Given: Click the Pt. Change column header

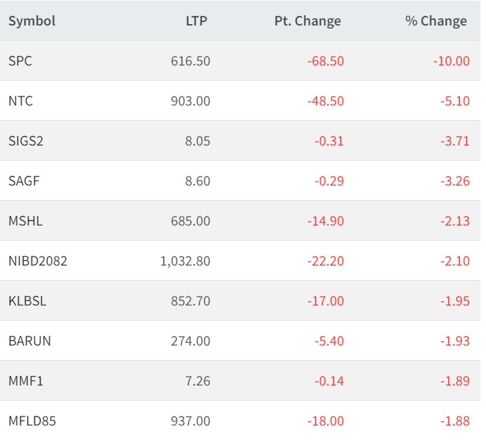Looking at the screenshot, I should (x=307, y=21).
